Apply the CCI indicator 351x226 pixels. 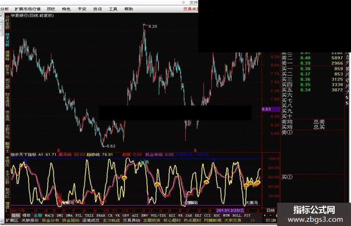coord(208,216)
